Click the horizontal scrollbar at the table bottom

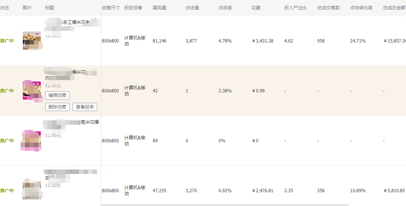224,205
